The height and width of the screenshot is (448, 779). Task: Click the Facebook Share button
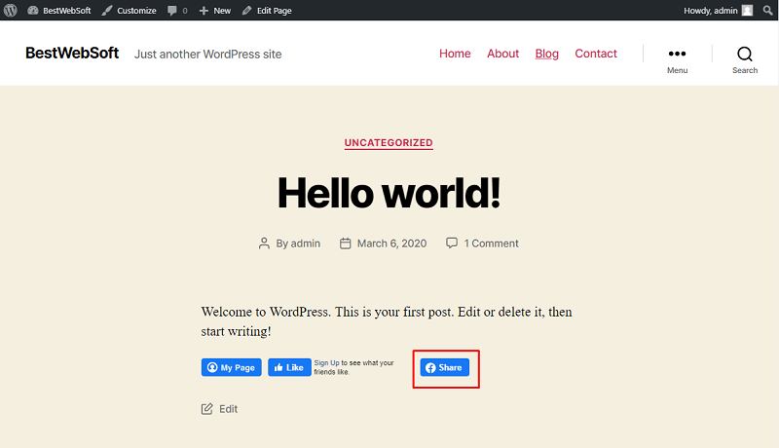(445, 367)
